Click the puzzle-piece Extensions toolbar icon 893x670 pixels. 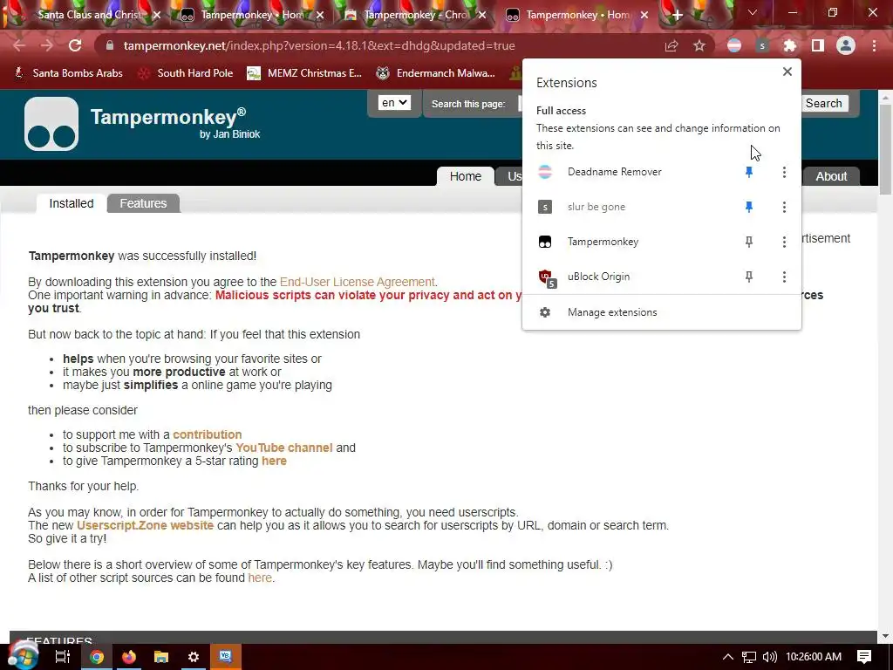790,45
